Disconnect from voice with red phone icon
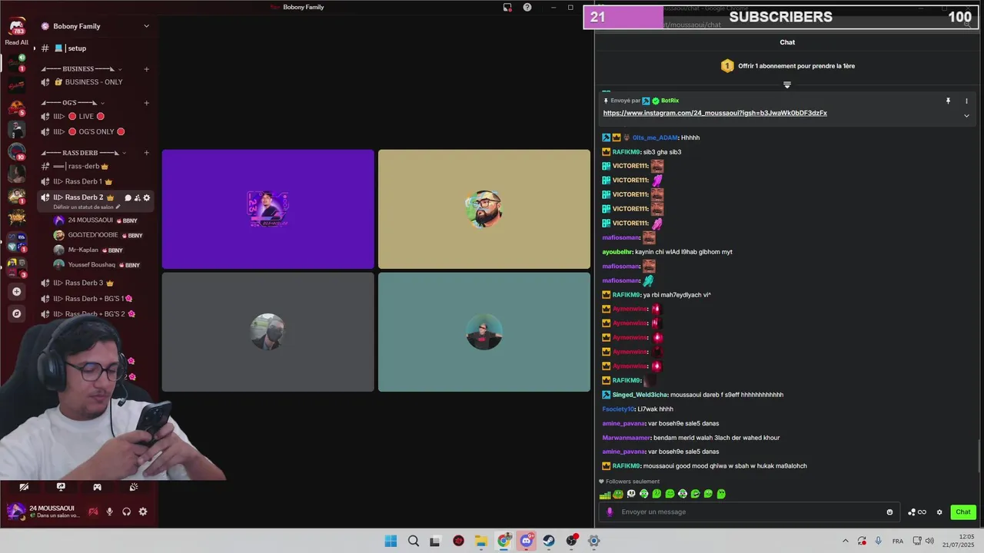This screenshot has width=984, height=553. point(93,512)
